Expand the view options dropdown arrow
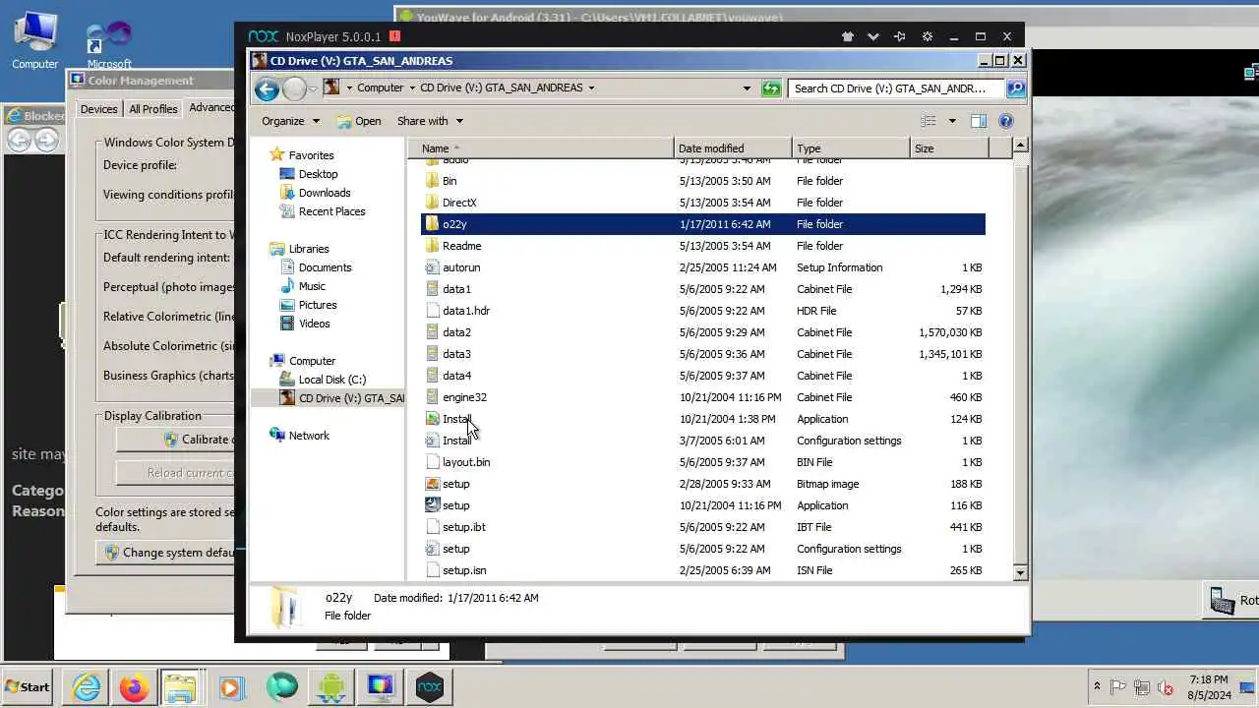The width and height of the screenshot is (1259, 708). tap(951, 121)
